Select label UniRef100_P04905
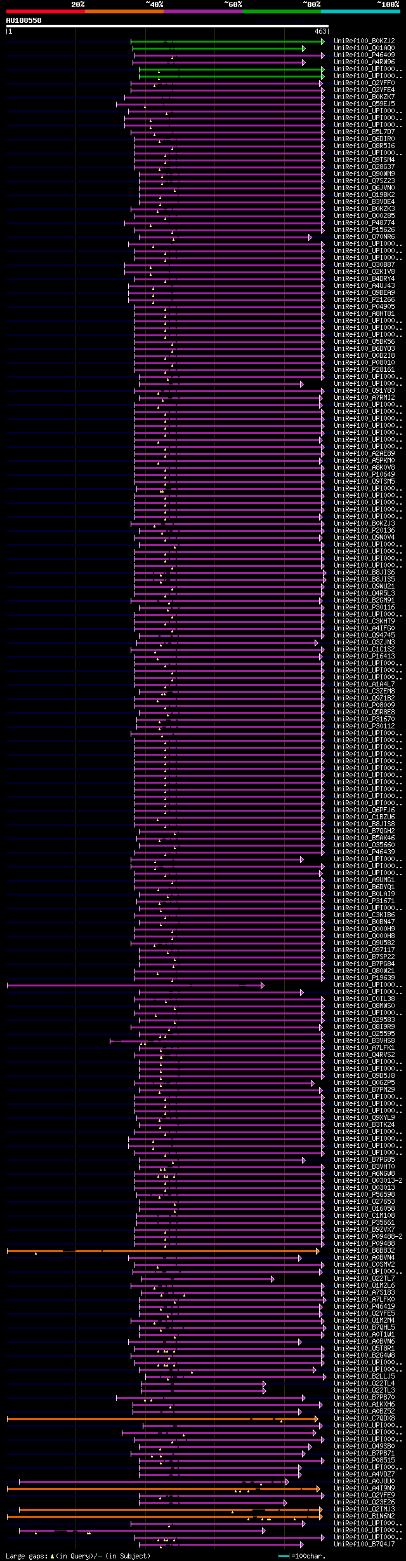 tap(364, 306)
